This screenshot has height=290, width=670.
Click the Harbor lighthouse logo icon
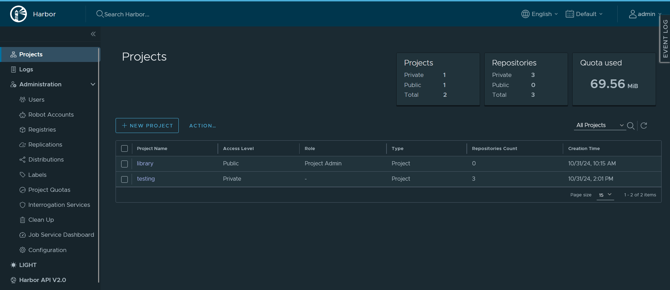[19, 14]
